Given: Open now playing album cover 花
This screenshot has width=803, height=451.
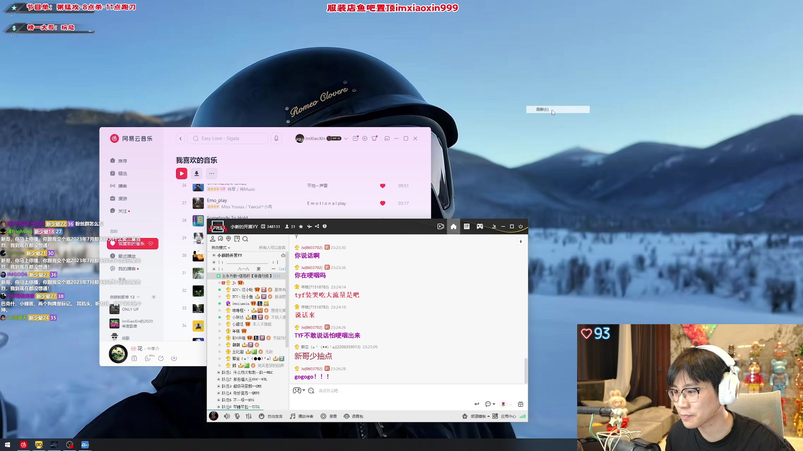Looking at the screenshot, I should click(118, 354).
